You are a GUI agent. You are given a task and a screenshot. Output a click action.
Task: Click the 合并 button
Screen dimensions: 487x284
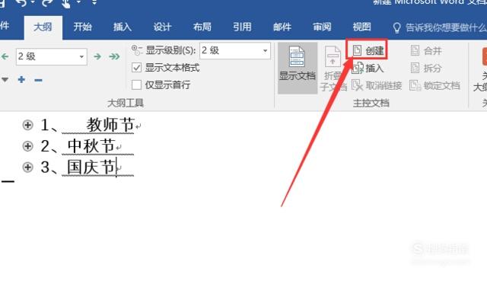[x=426, y=50]
